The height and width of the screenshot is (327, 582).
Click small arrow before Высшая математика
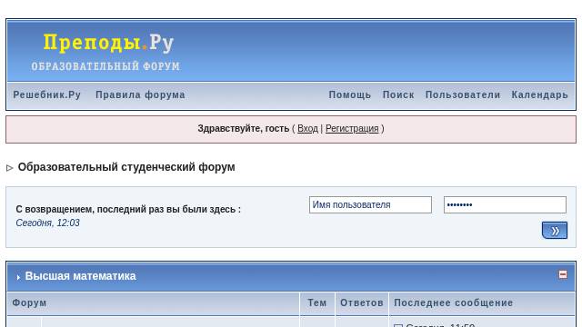tap(18, 277)
